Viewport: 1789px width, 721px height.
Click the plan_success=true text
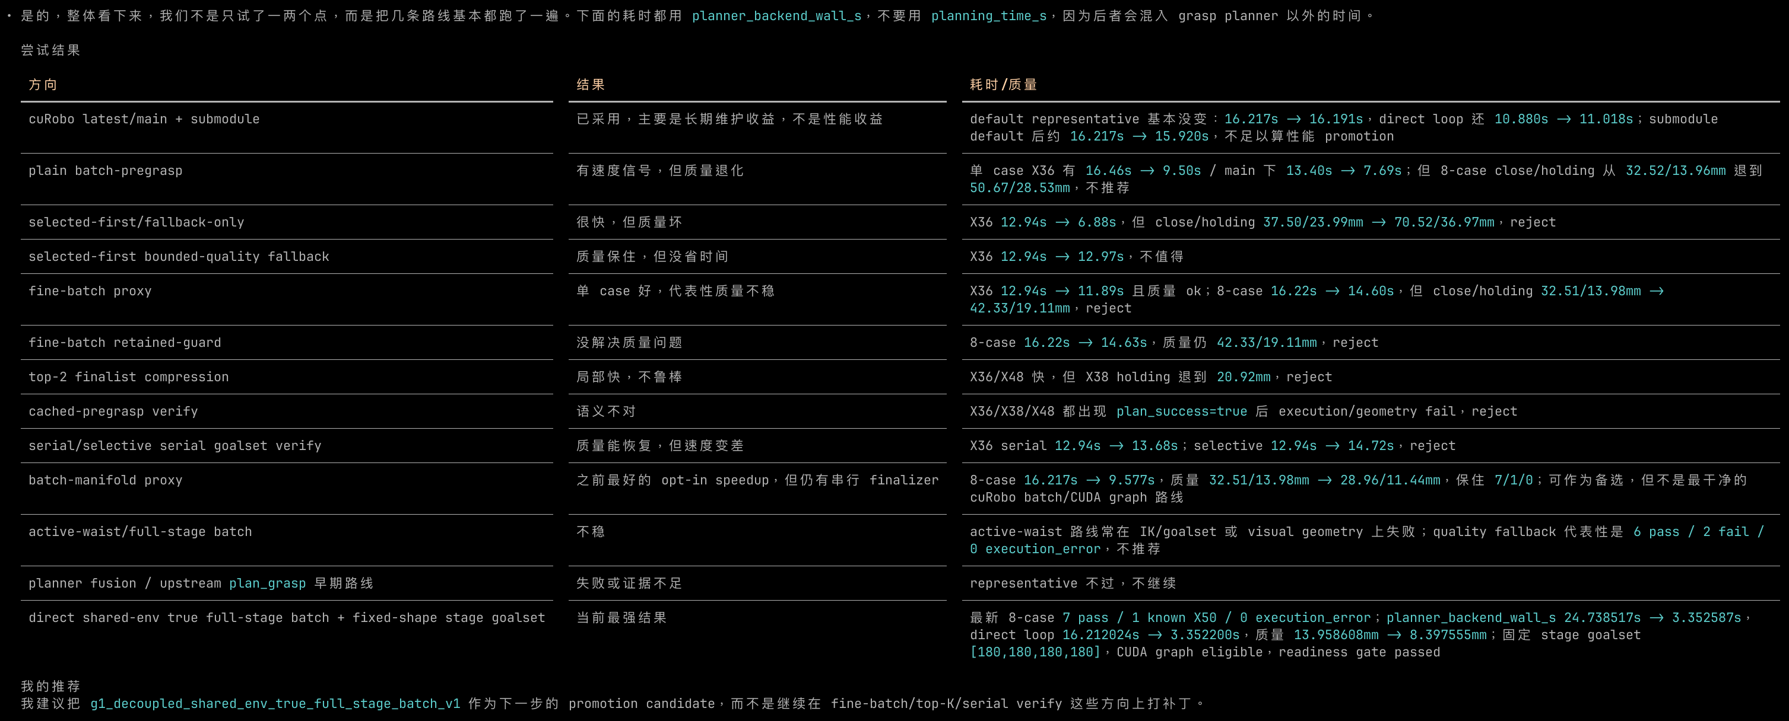click(1182, 411)
